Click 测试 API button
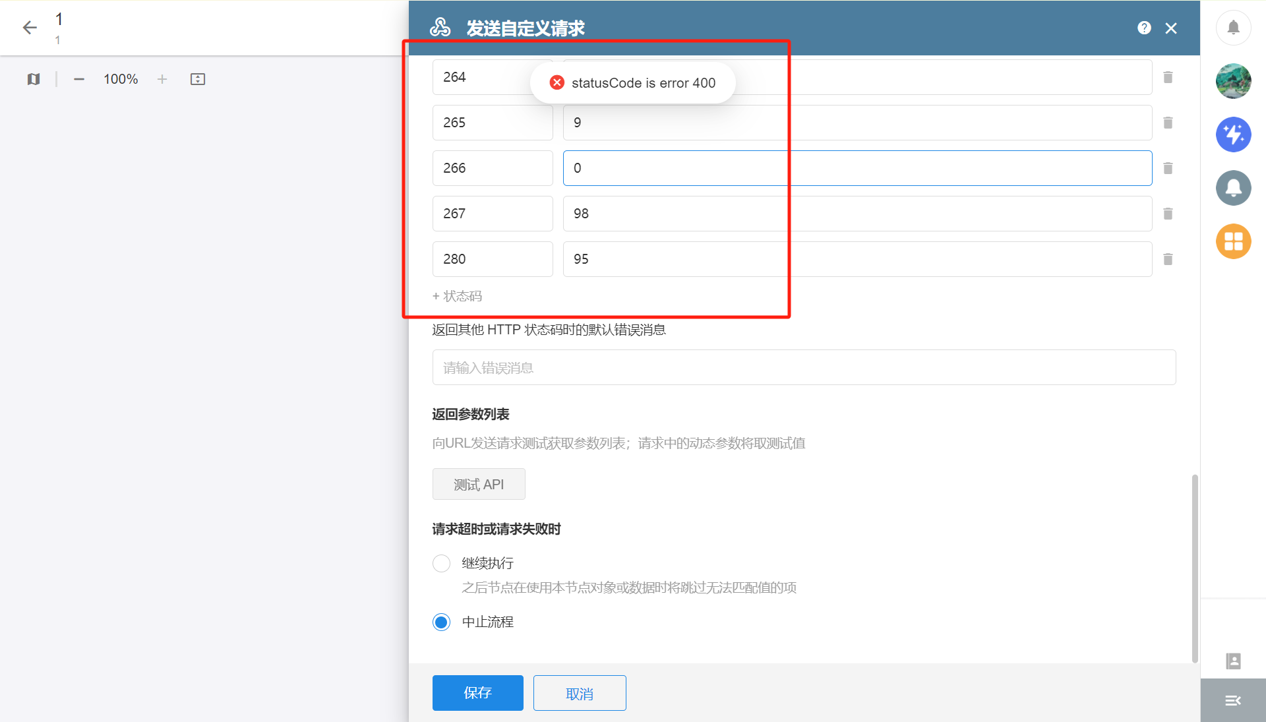This screenshot has height=722, width=1266. click(479, 485)
